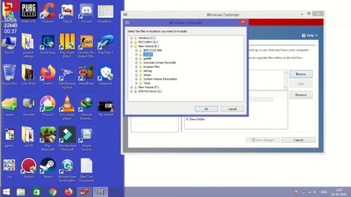Launch Chrome from the taskbar
This screenshot has height=197, width=351.
point(53,192)
